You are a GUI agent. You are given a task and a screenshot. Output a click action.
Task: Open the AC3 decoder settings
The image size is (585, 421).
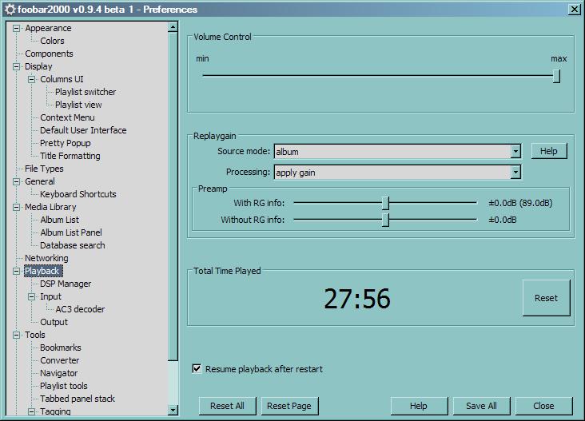pos(80,309)
